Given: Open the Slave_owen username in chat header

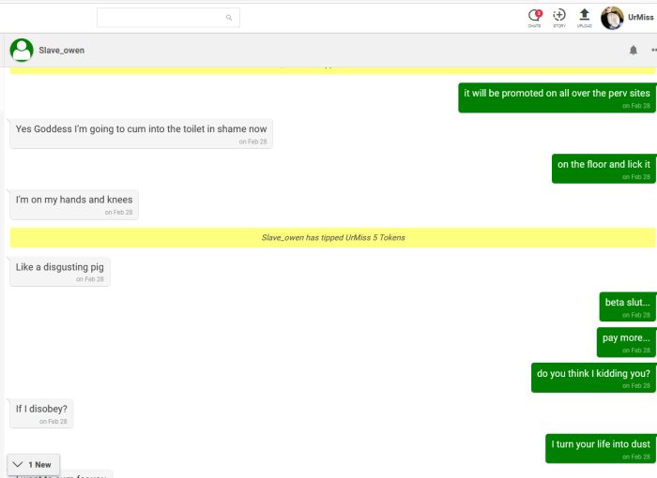Looking at the screenshot, I should click(62, 51).
